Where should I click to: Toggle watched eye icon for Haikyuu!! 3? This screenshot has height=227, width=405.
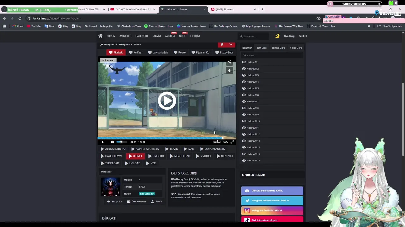point(244,75)
